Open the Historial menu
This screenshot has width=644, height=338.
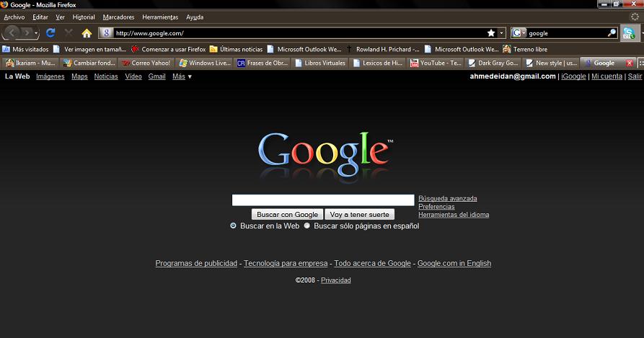84,17
